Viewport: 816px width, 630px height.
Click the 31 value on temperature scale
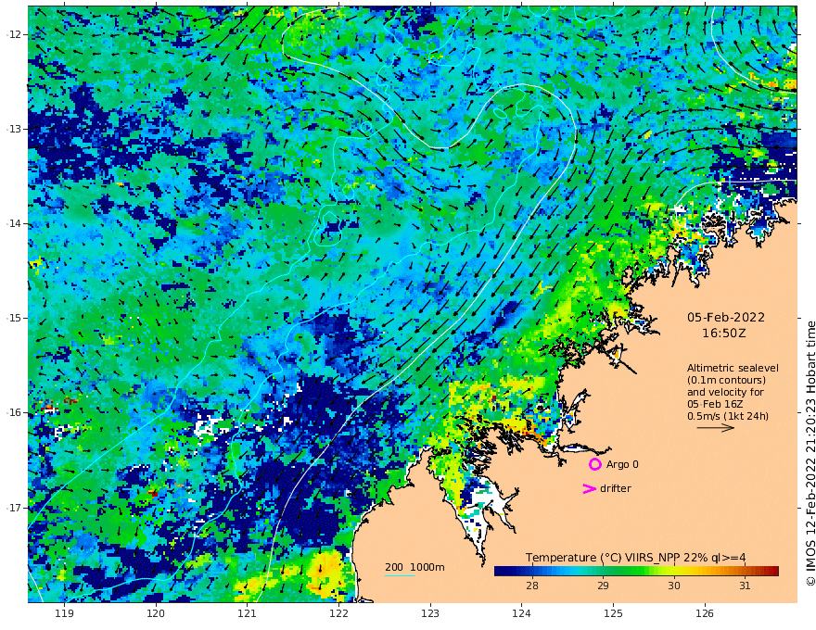click(745, 586)
